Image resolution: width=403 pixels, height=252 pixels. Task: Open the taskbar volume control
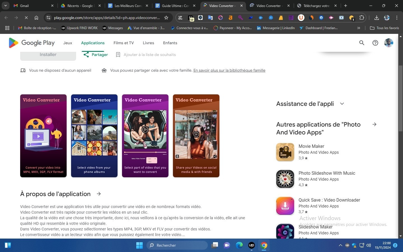369,245
